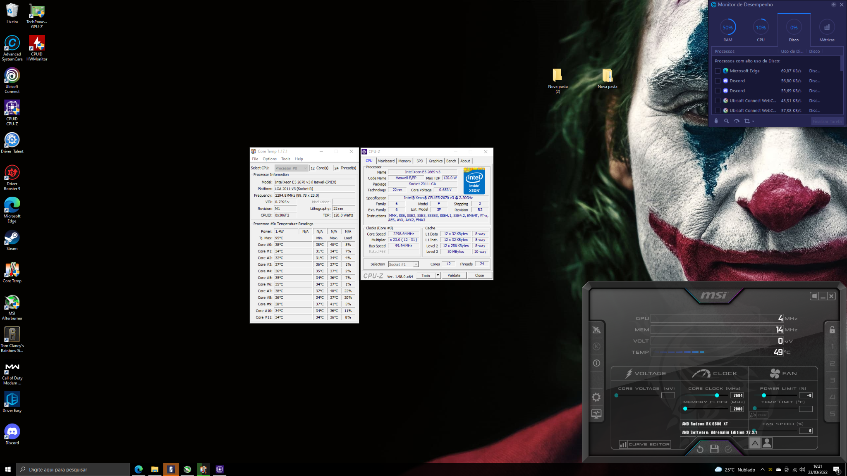Click Afterburner reset settings icon
Screen dimensions: 847x476
[700, 449]
